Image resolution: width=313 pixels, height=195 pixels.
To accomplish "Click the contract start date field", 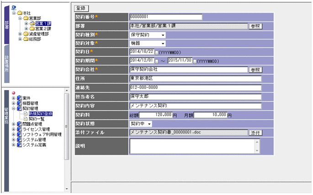I will click(142, 60).
